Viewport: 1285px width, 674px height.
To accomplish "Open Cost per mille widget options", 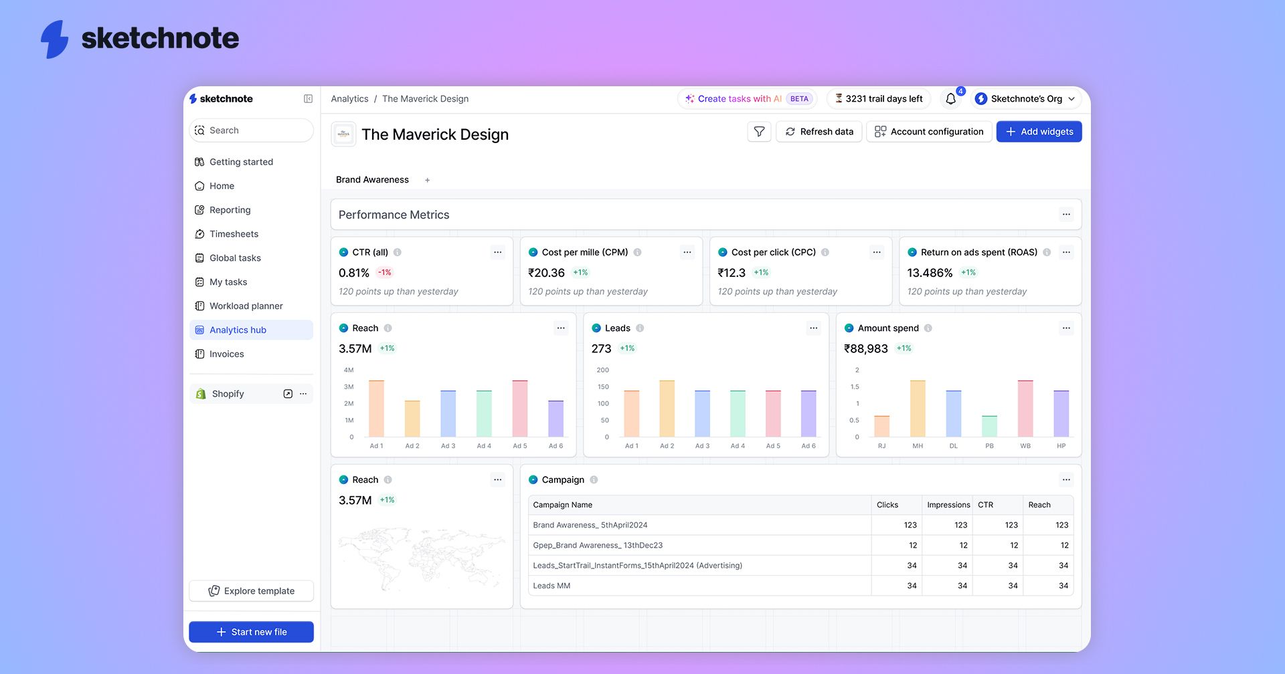I will click(x=687, y=252).
